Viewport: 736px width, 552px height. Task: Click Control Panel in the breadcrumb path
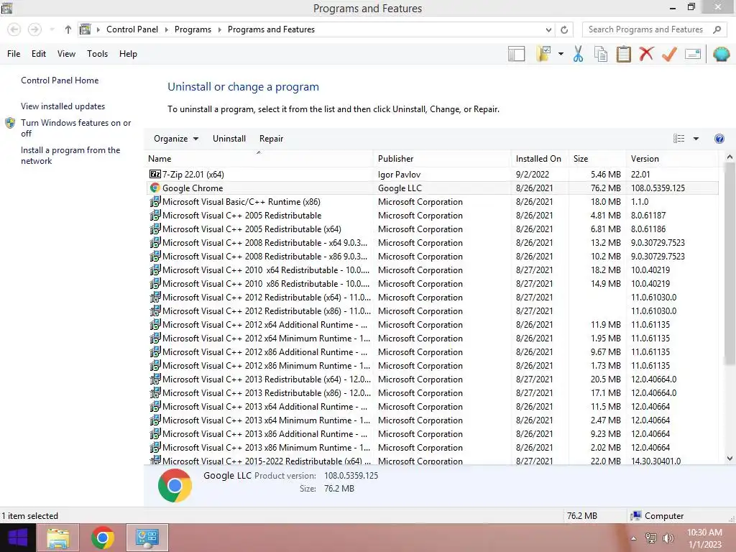[x=132, y=29]
